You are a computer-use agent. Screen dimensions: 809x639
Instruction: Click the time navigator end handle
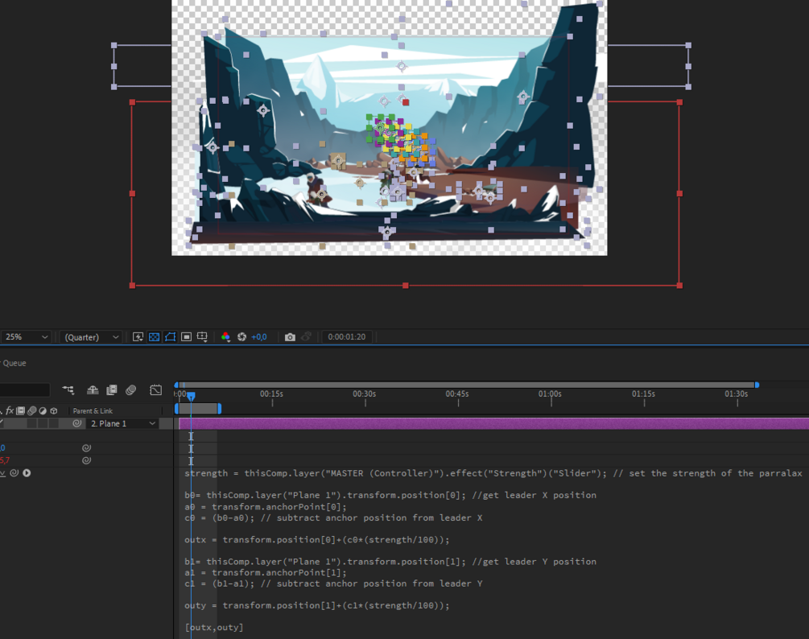[757, 385]
